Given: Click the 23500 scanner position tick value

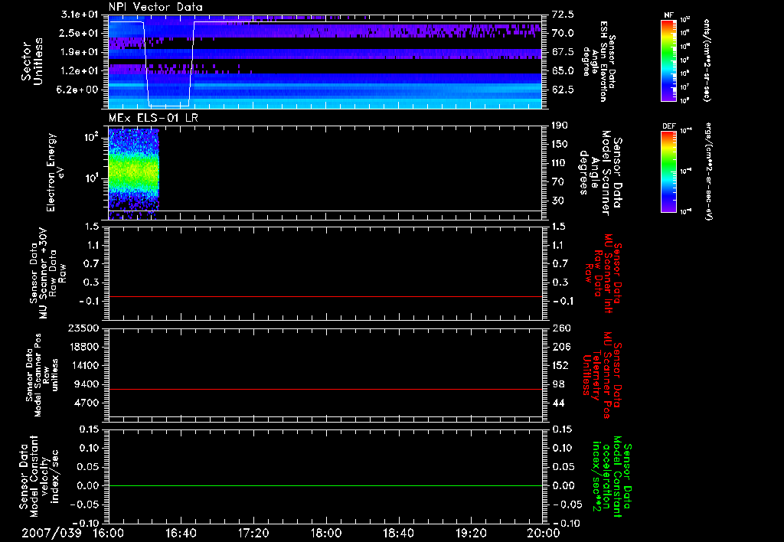Looking at the screenshot, I should coord(82,328).
